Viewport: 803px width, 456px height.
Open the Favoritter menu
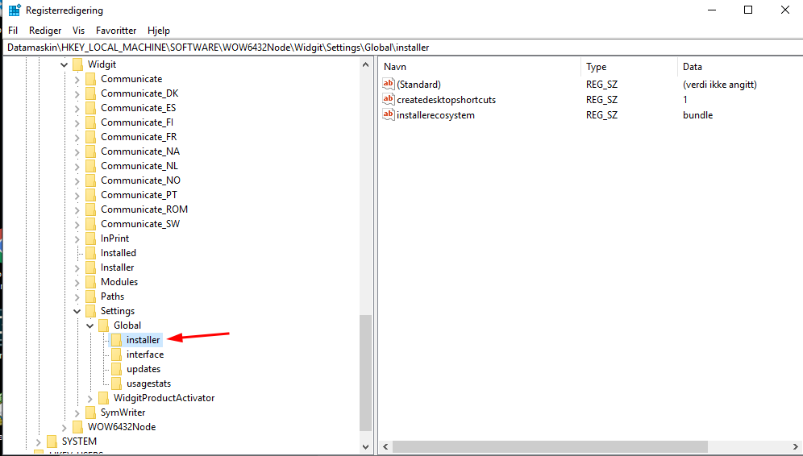coord(116,31)
